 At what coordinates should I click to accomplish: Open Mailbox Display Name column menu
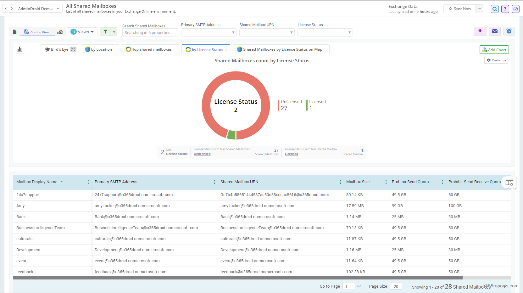pyautogui.click(x=89, y=182)
